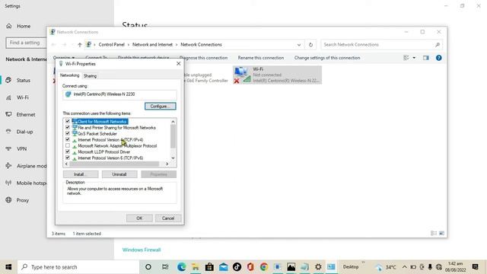Switch to large icons view in status bar
The image size is (487, 274).
441,234
